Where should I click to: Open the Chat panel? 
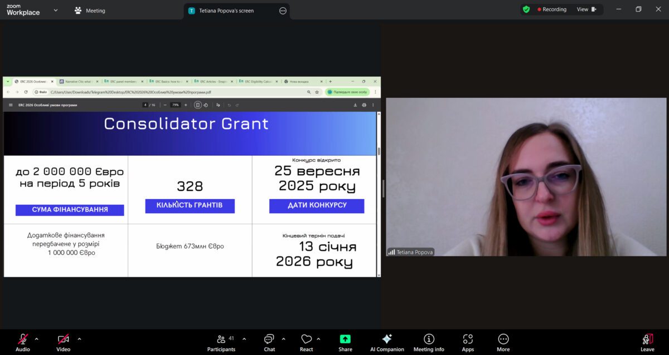(269, 342)
